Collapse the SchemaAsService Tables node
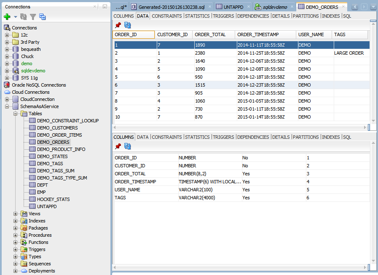The image size is (378, 275). point(15,113)
